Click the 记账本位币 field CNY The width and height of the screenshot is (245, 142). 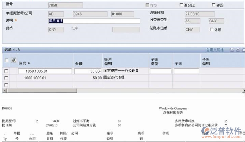(192, 30)
